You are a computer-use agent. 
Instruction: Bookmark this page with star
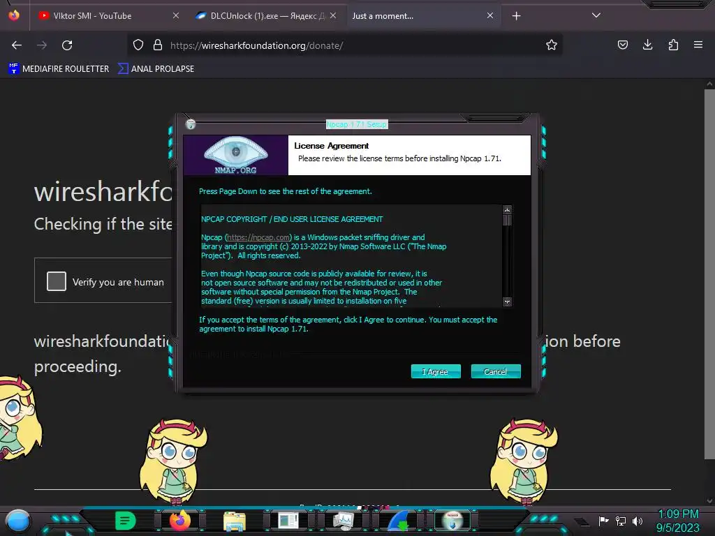(552, 45)
